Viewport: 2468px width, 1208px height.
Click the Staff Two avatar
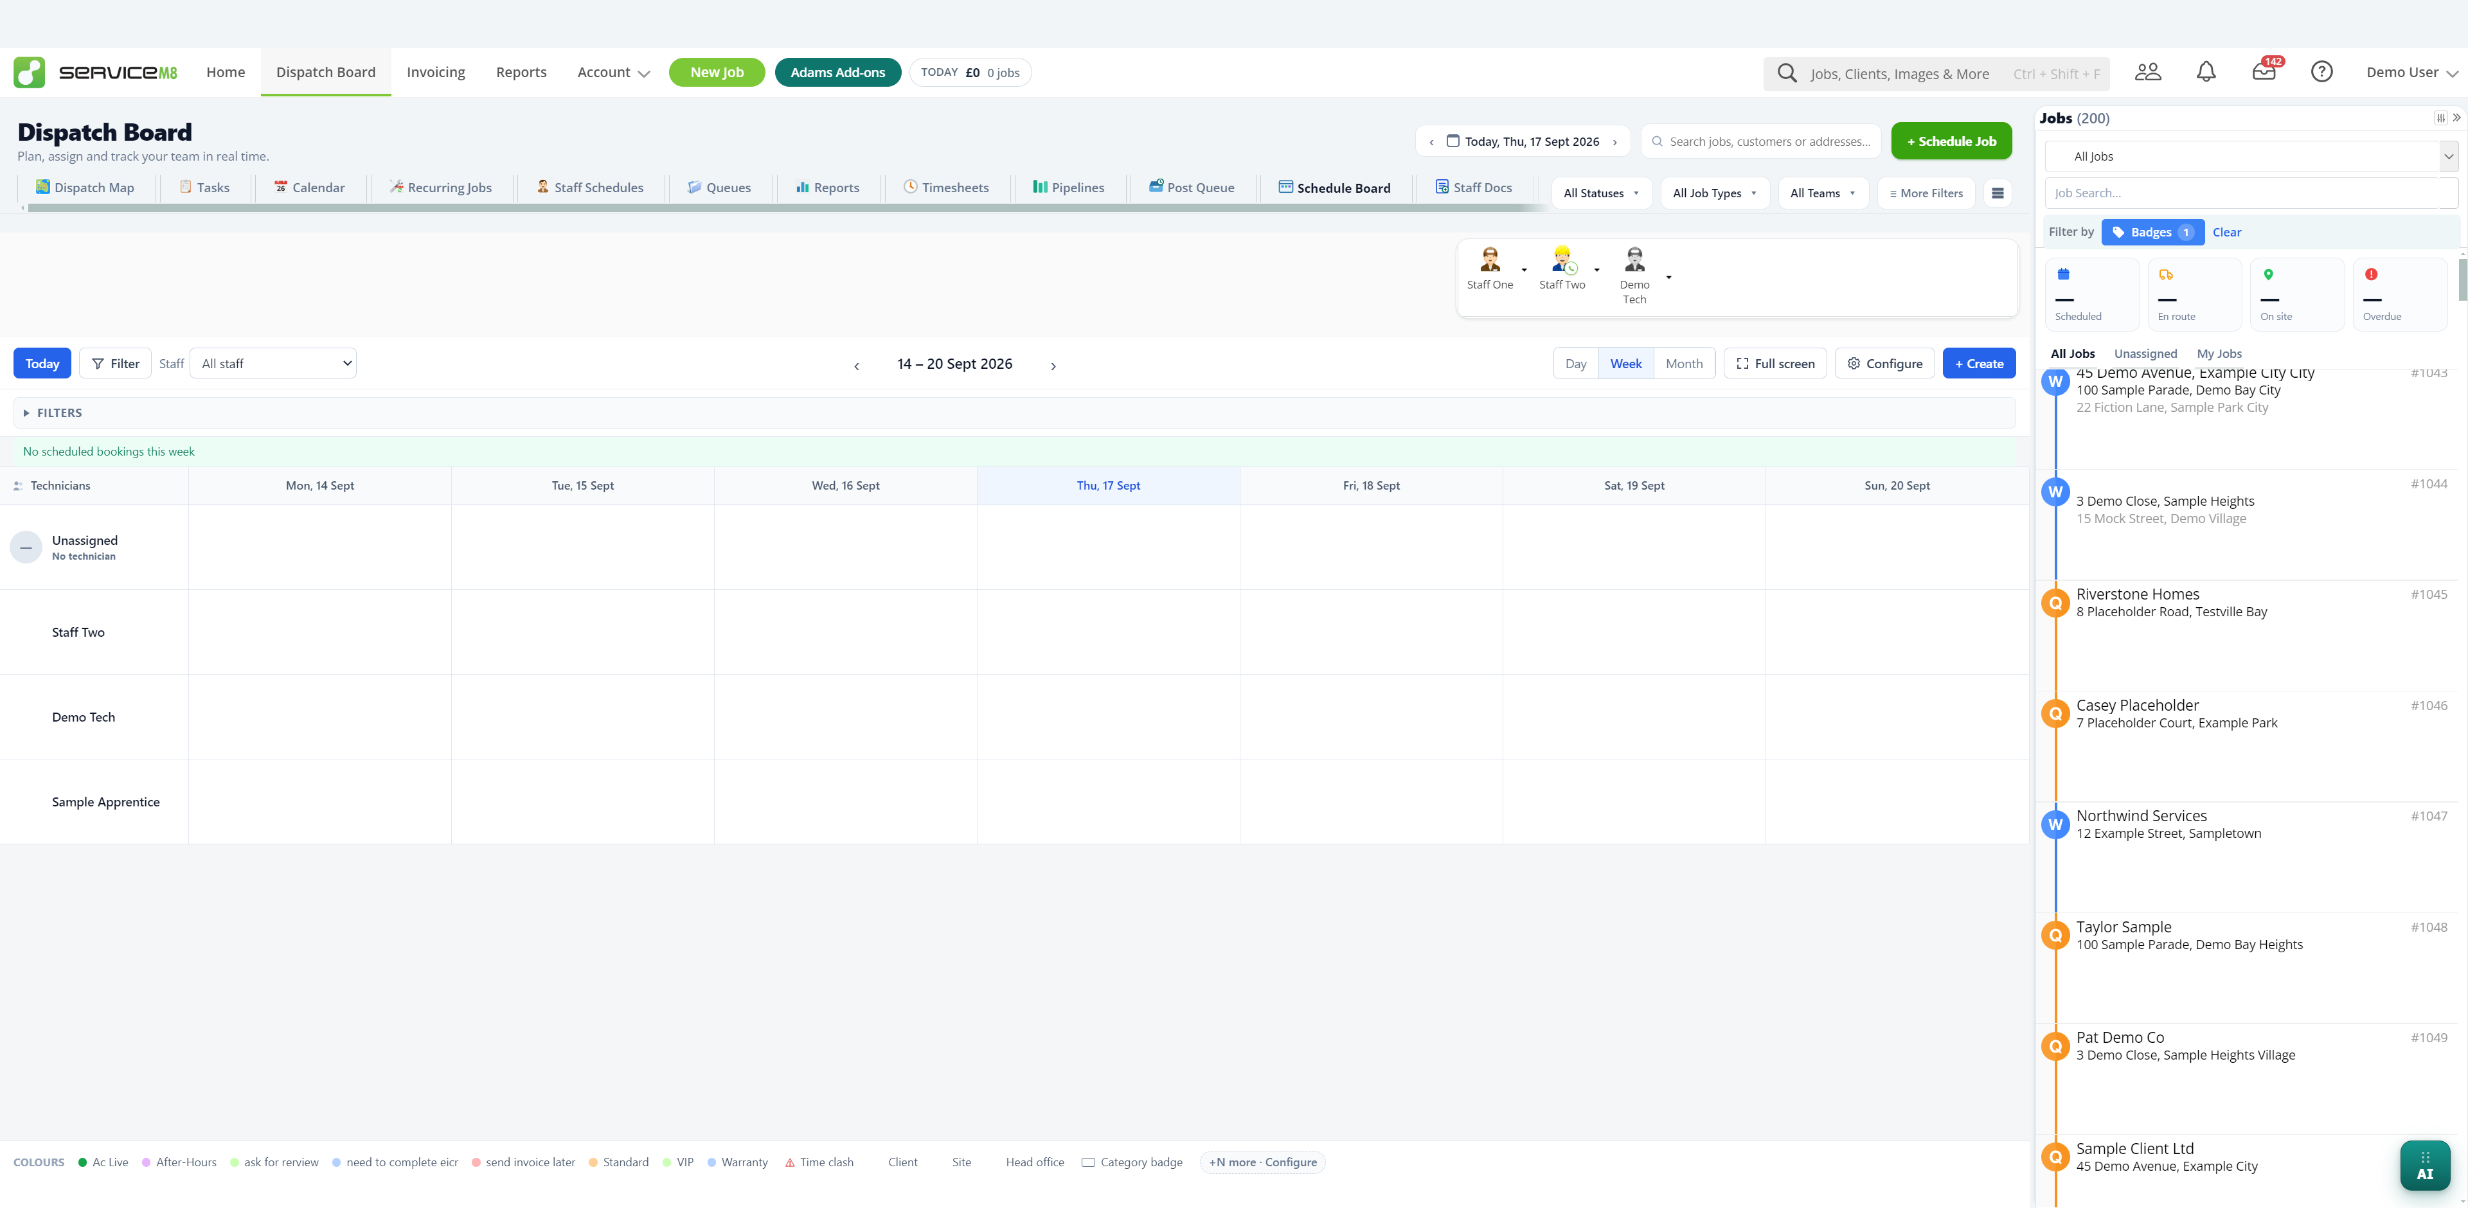pyautogui.click(x=1562, y=260)
